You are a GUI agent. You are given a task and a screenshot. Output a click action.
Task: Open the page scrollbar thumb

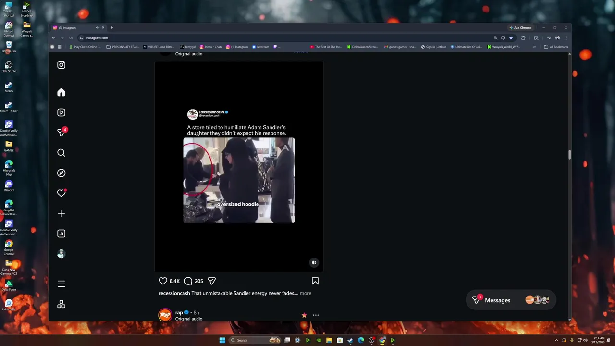(570, 154)
